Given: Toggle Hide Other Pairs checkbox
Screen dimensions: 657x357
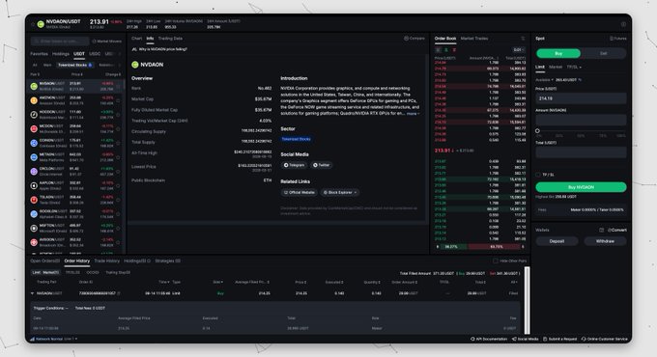Looking at the screenshot, I should click(496, 261).
